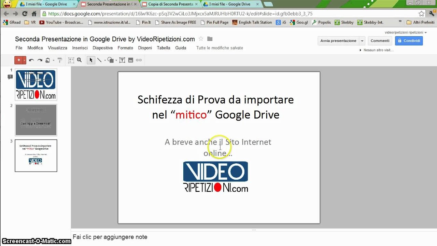The image size is (437, 246).
Task: Open the File menu
Action: [19, 48]
